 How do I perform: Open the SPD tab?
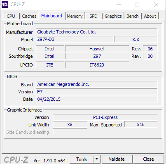point(94,16)
